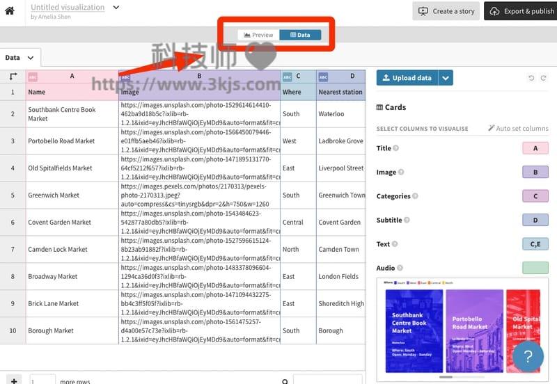Open help info icon next to Title
This screenshot has width=557, height=384.
coord(395,148)
